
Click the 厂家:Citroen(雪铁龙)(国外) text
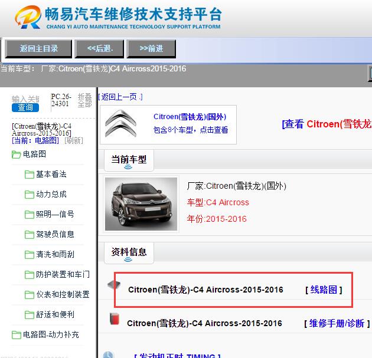click(x=237, y=186)
